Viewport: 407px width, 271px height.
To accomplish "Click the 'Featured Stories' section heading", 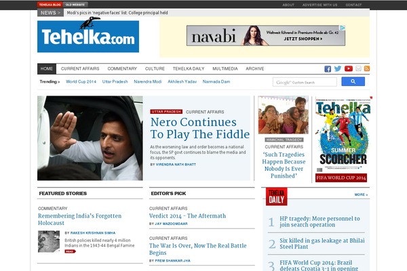I will [63, 194].
